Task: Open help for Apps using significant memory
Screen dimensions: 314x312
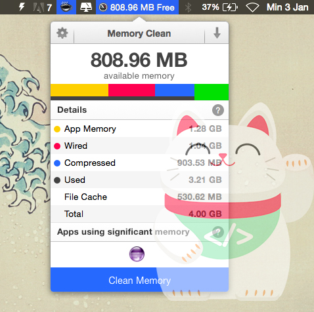Action: click(x=218, y=232)
